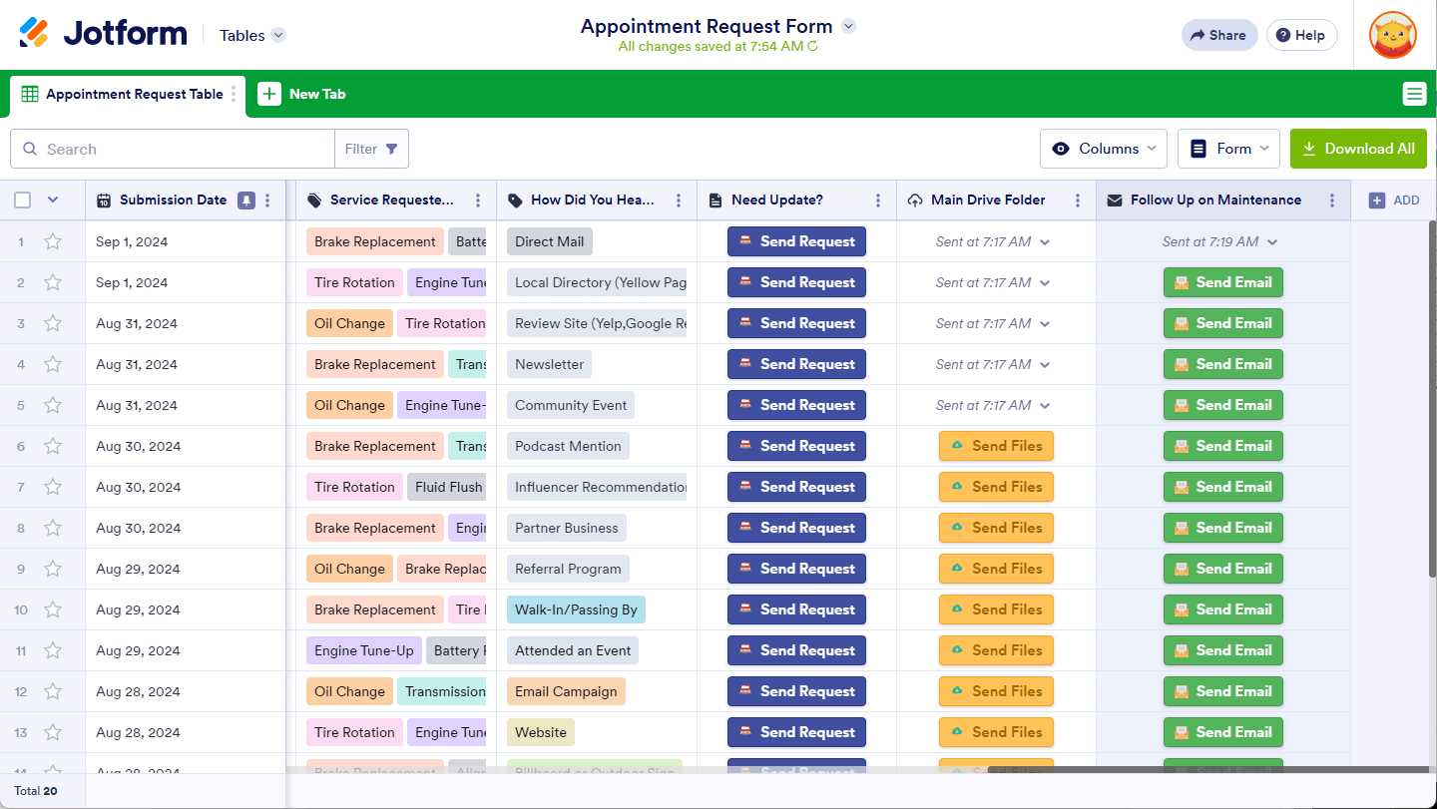Open Service Requested column options menu
Viewport: 1437px width, 809px height.
478,201
